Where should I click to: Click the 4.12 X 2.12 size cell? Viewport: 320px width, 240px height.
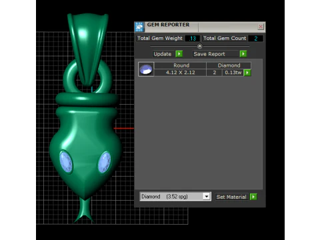tap(180, 73)
